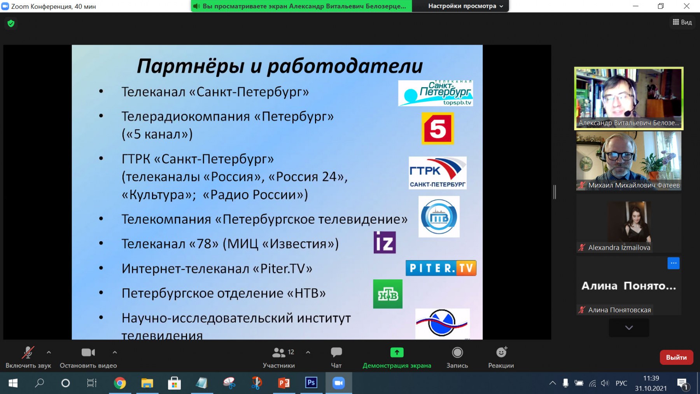
Task: Open Cortana circle icon
Action: [65, 383]
